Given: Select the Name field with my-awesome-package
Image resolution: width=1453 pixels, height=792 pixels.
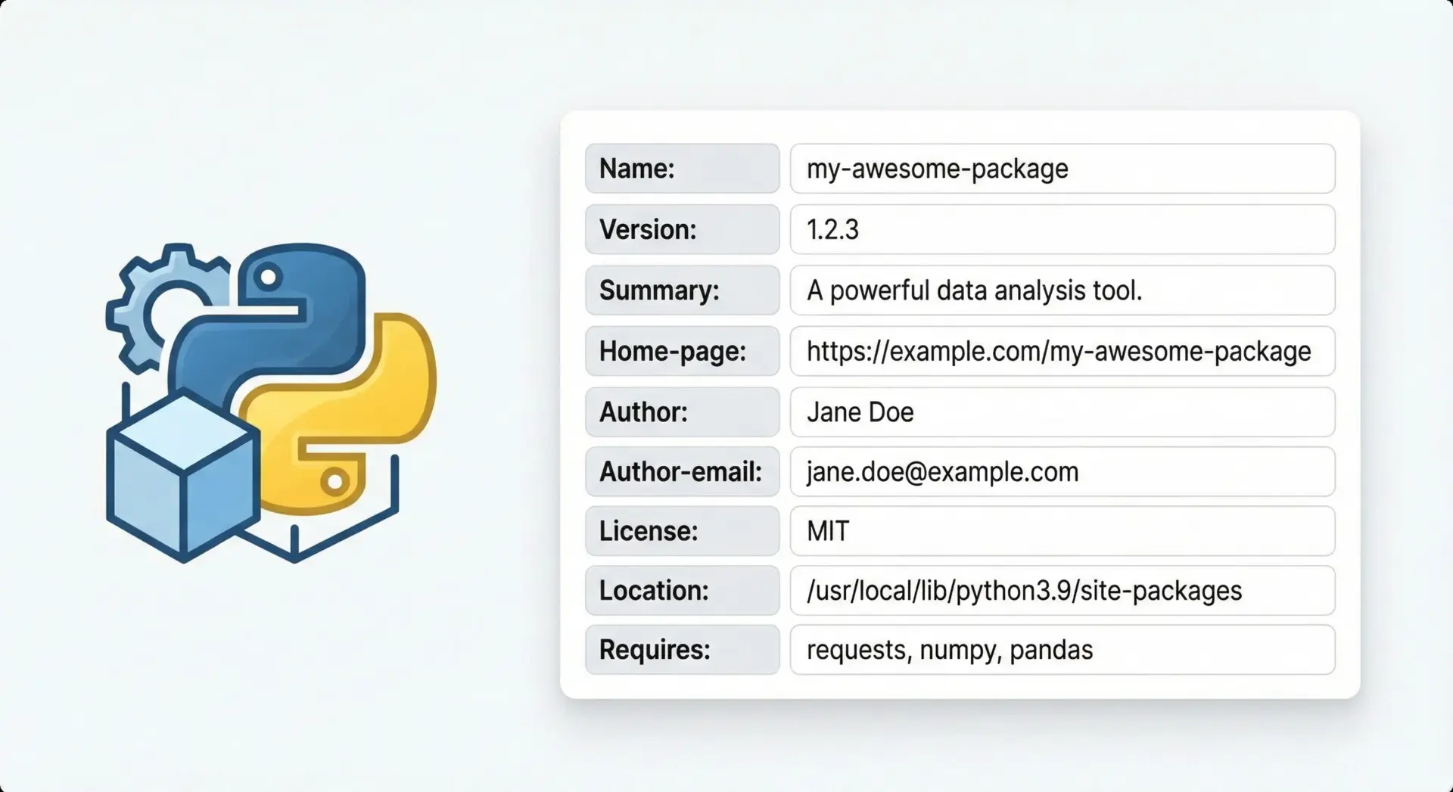Looking at the screenshot, I should tap(1062, 169).
